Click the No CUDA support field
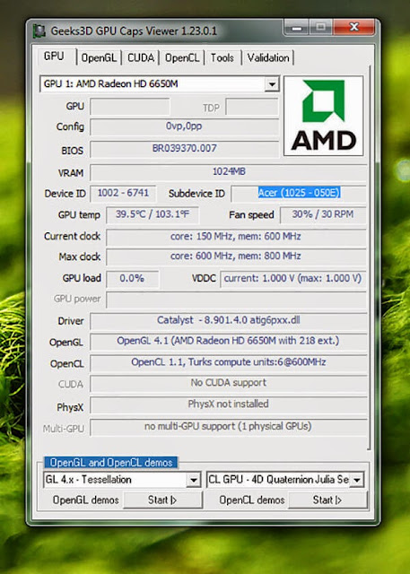 pyautogui.click(x=229, y=383)
